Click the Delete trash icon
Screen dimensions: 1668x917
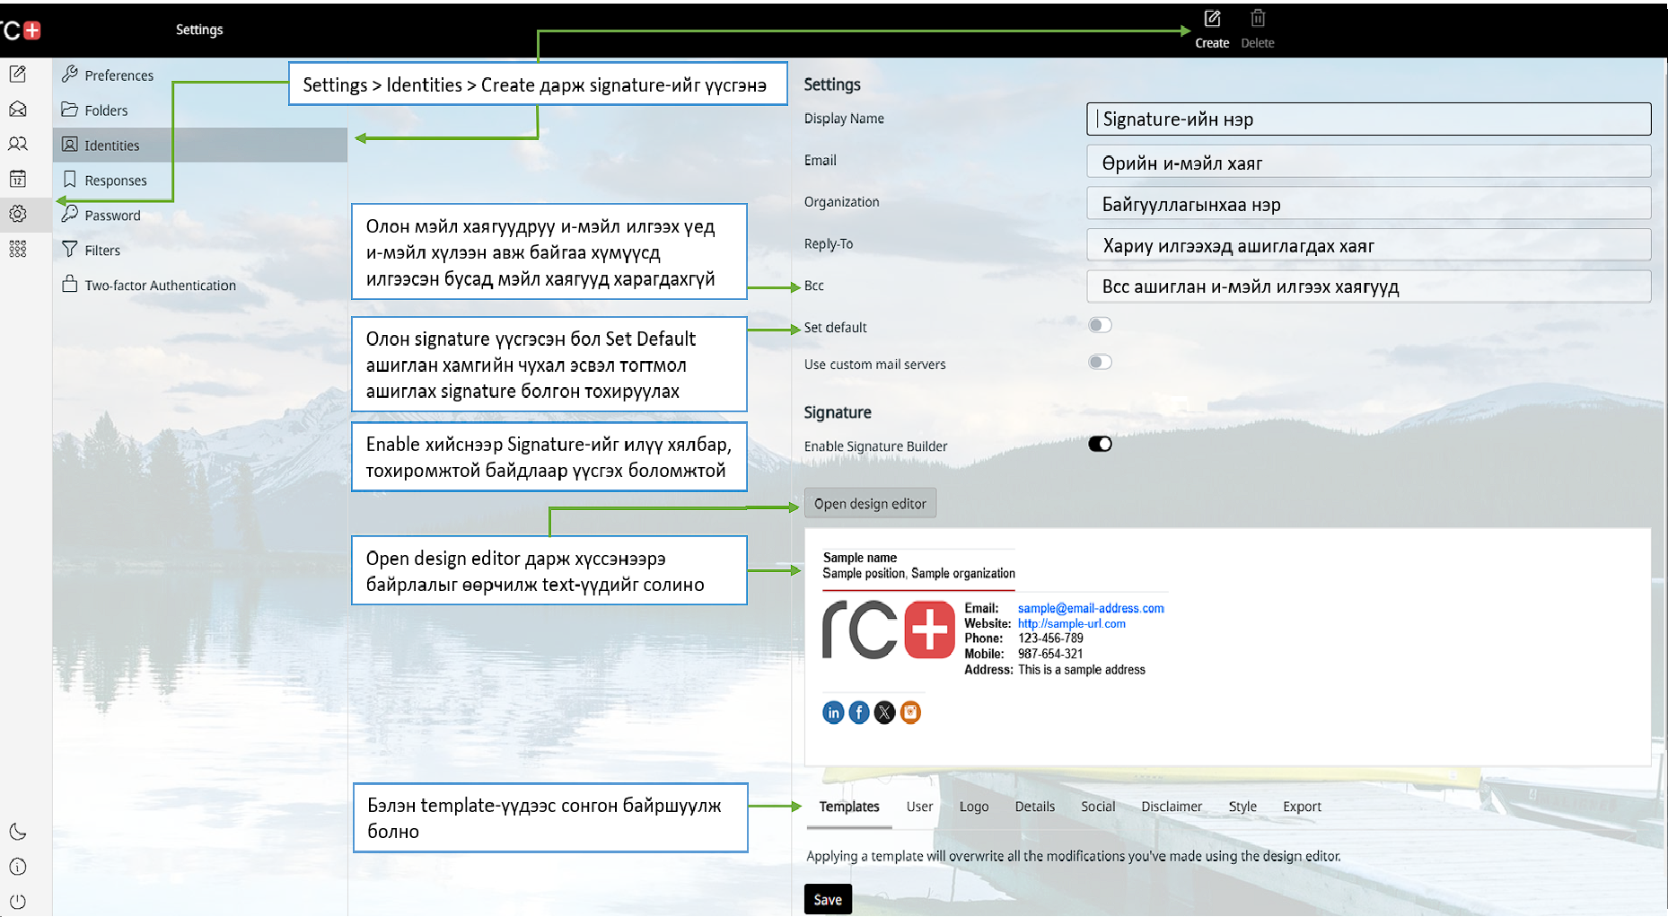point(1258,19)
